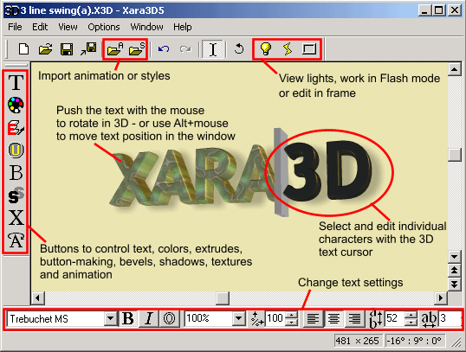The width and height of the screenshot is (466, 352).
Task: Click the horizontal scrollbar thumb
Action: [x=223, y=298]
